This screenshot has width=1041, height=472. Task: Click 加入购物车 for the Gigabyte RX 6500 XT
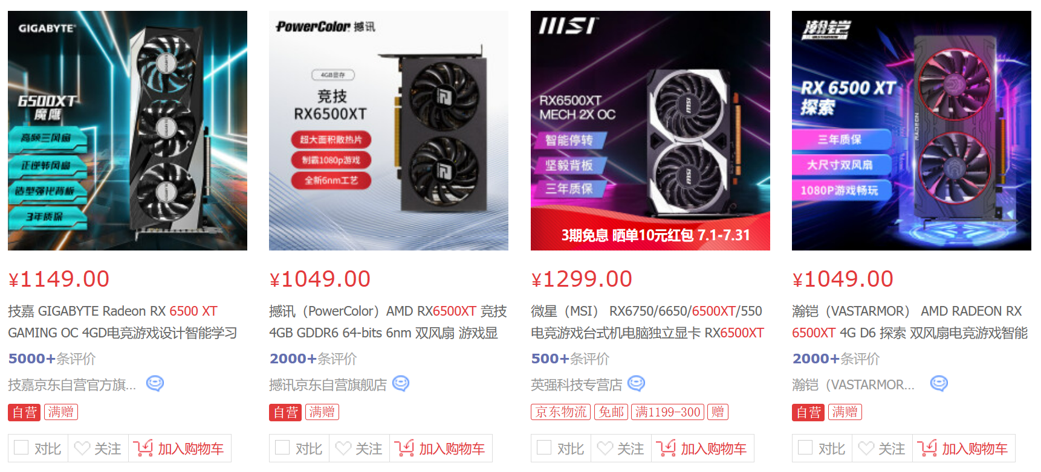click(180, 448)
